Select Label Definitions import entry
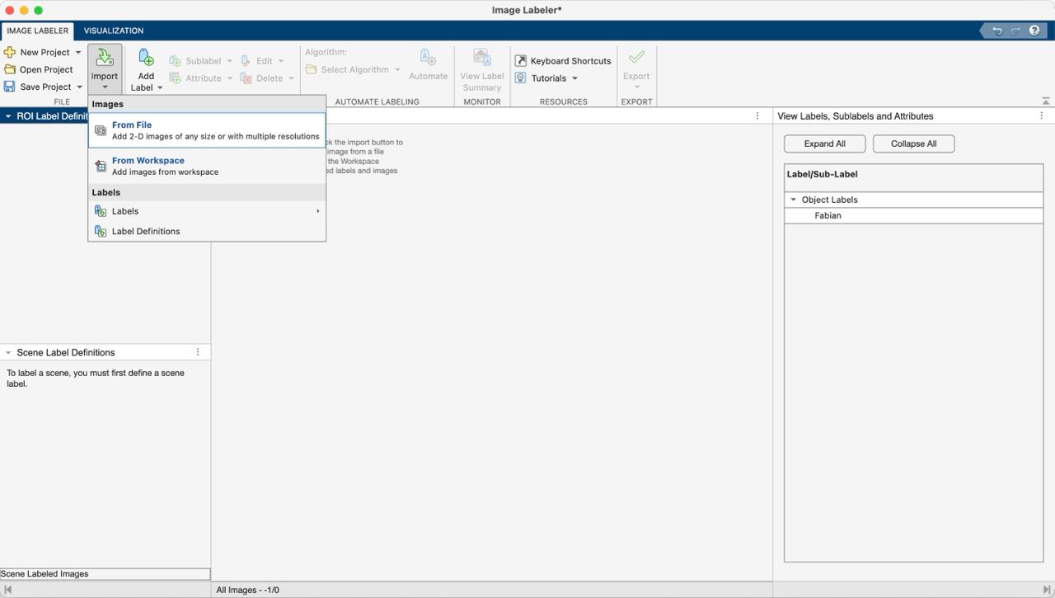This screenshot has height=598, width=1055. (x=146, y=231)
